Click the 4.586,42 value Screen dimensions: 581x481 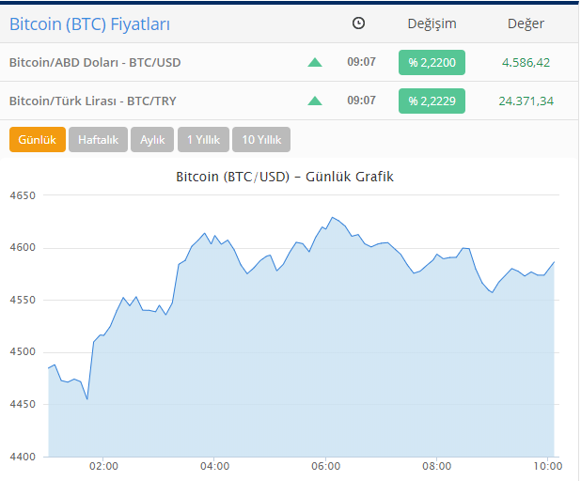(x=526, y=63)
